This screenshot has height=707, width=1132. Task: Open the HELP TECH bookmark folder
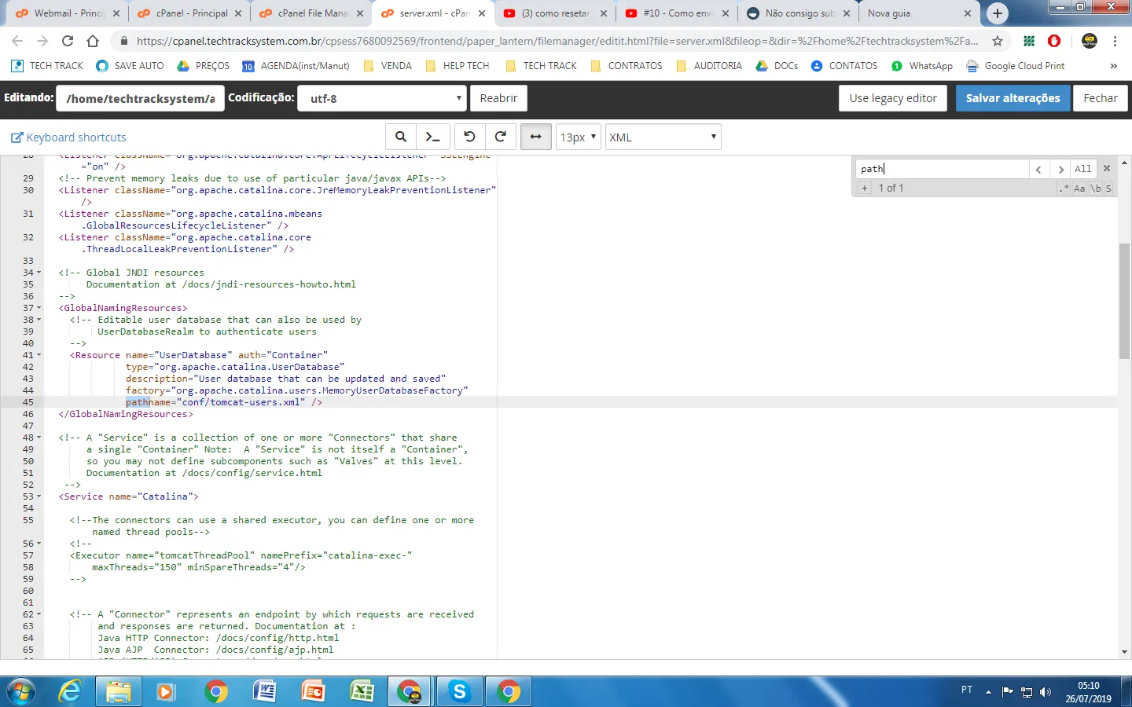pyautogui.click(x=457, y=66)
